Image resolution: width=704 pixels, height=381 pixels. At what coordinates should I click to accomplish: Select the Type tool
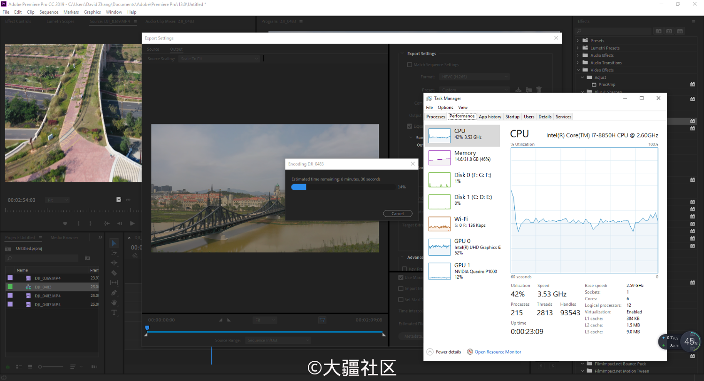(x=114, y=312)
